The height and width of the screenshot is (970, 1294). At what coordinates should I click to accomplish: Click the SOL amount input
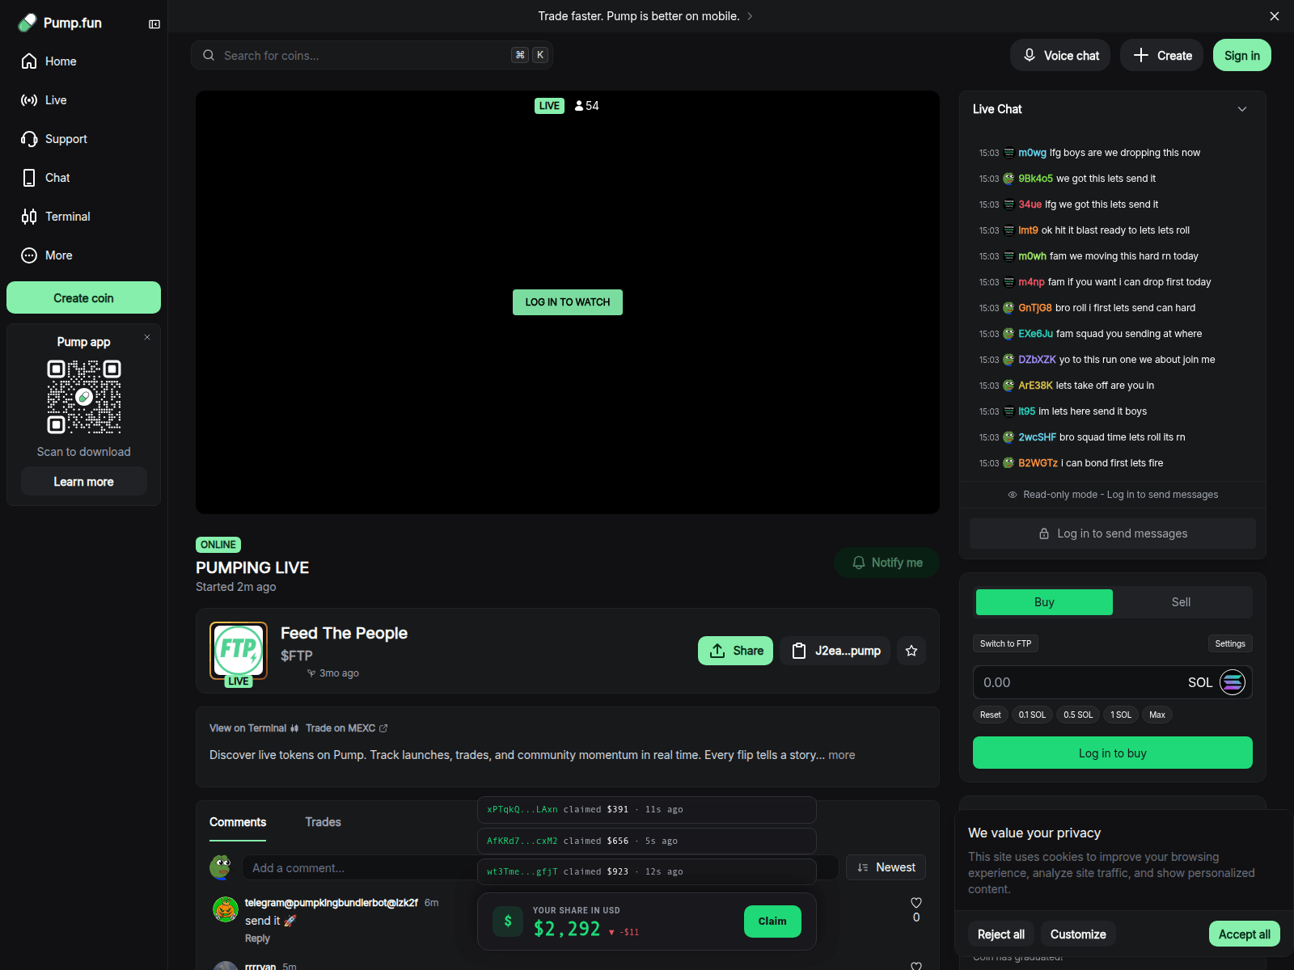[1080, 682]
